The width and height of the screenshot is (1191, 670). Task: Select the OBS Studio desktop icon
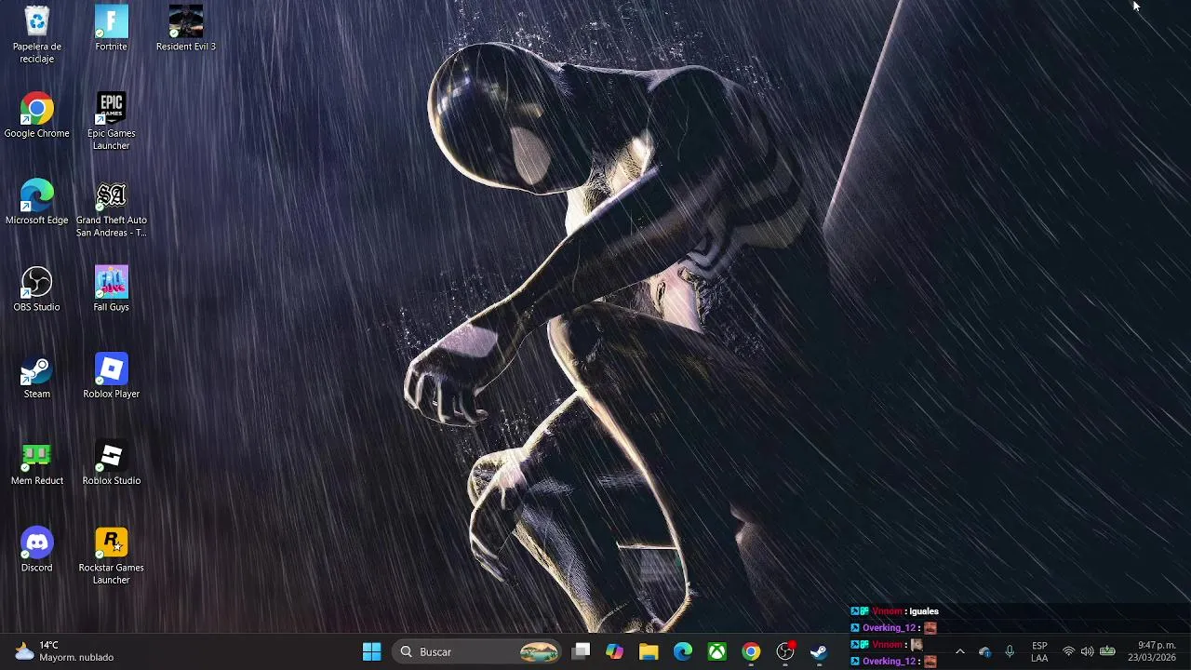click(36, 289)
